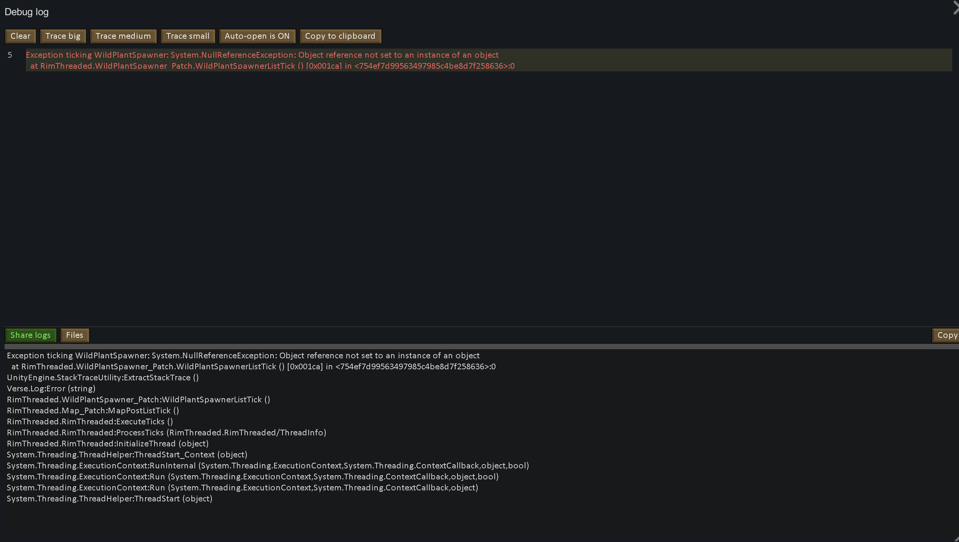Grab the window resize corner handle
The width and height of the screenshot is (959, 542).
(x=956, y=539)
